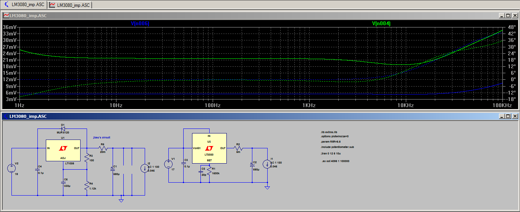Select resistor R2 symbol
This screenshot has width=520, height=212.
(x=238, y=148)
